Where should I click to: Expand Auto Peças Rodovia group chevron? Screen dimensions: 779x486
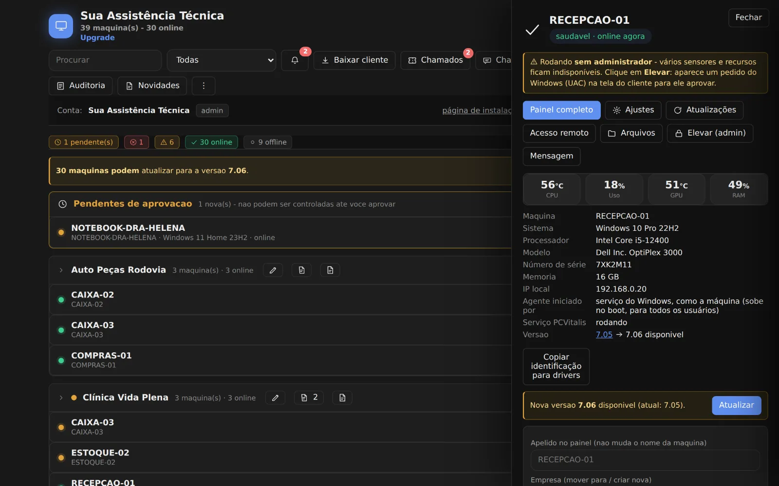(61, 270)
